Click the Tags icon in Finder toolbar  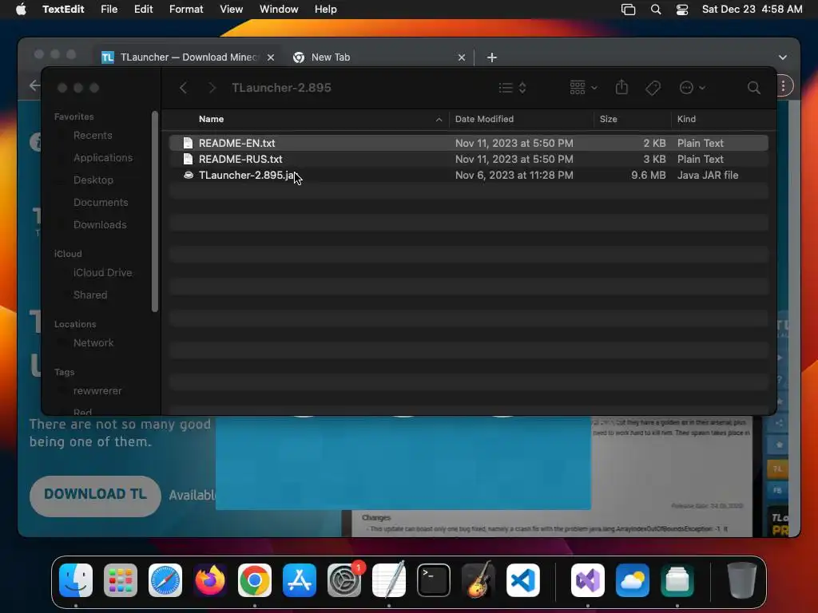coord(653,88)
